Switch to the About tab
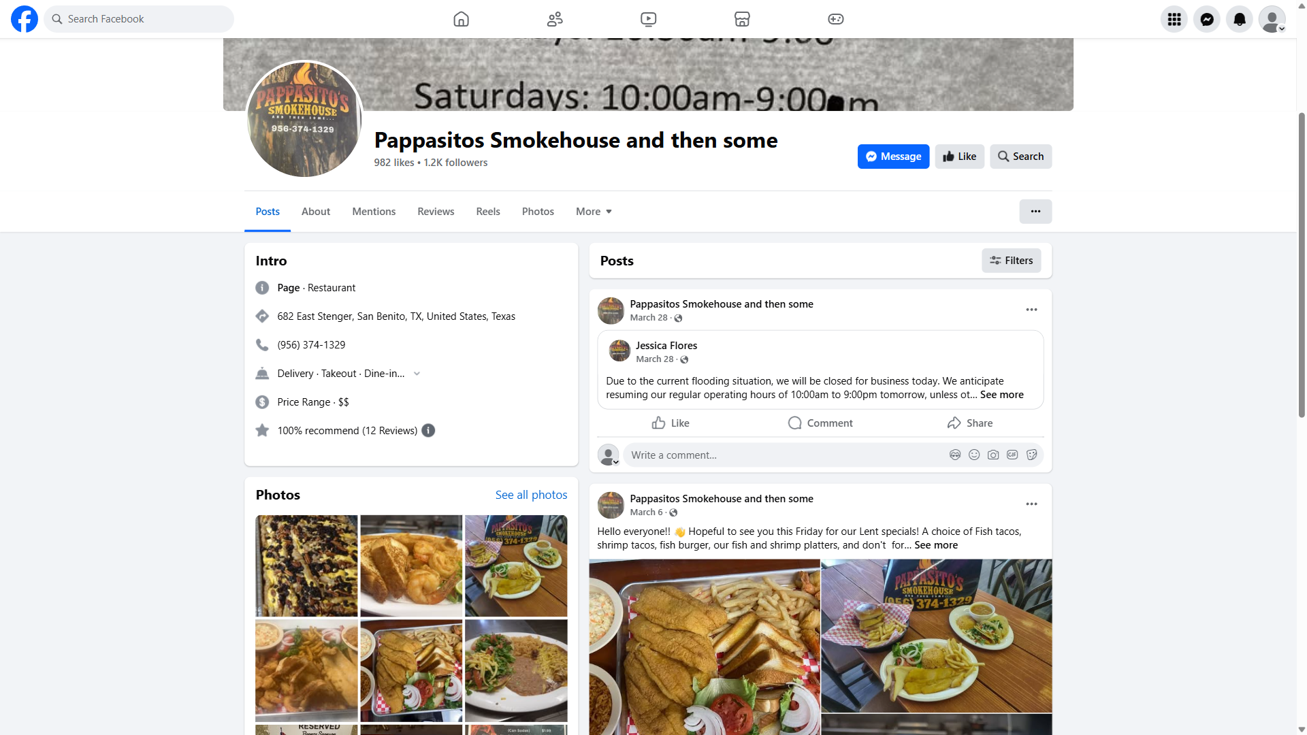Screen dimensions: 1307x735 point(316,212)
